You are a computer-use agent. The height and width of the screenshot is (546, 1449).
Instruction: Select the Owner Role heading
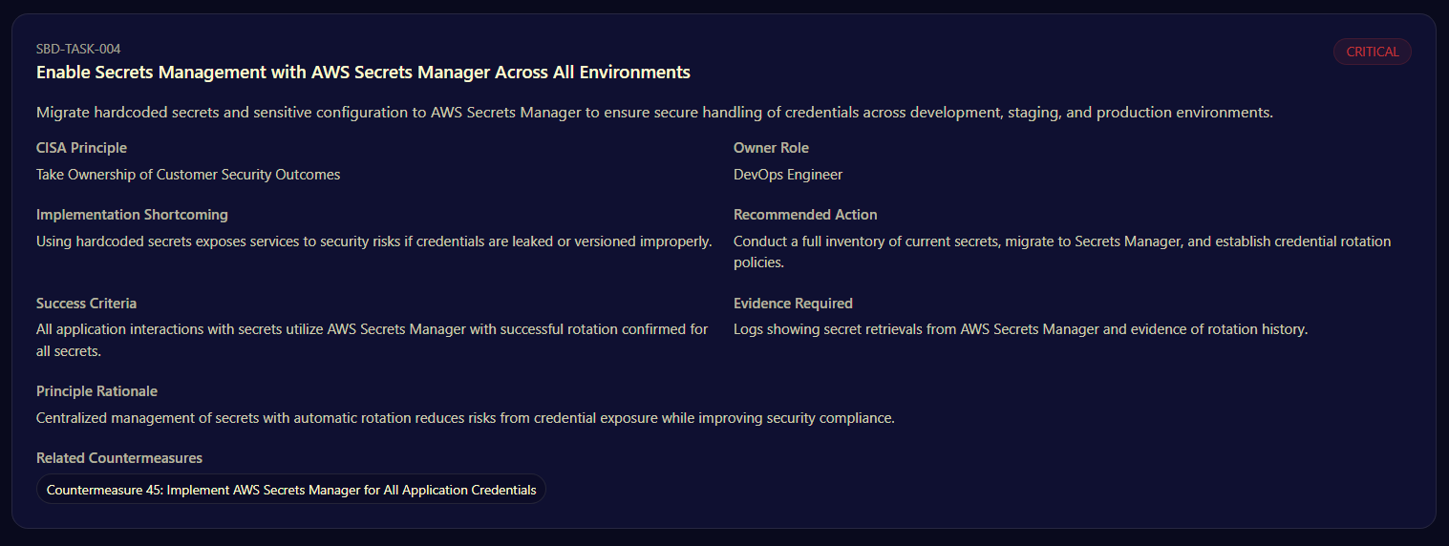(771, 148)
